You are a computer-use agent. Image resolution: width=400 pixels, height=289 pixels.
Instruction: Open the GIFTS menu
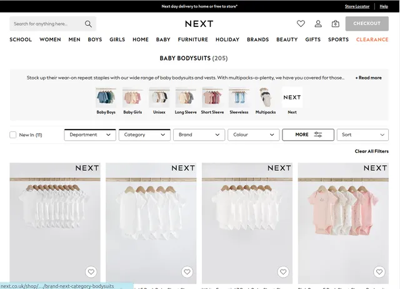point(312,39)
